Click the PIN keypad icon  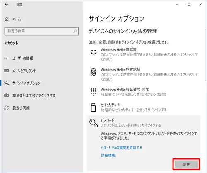point(94,92)
